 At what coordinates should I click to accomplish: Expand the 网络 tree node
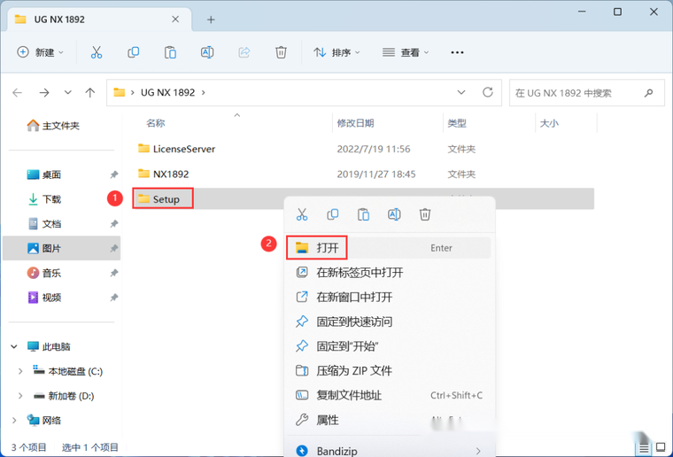point(14,421)
